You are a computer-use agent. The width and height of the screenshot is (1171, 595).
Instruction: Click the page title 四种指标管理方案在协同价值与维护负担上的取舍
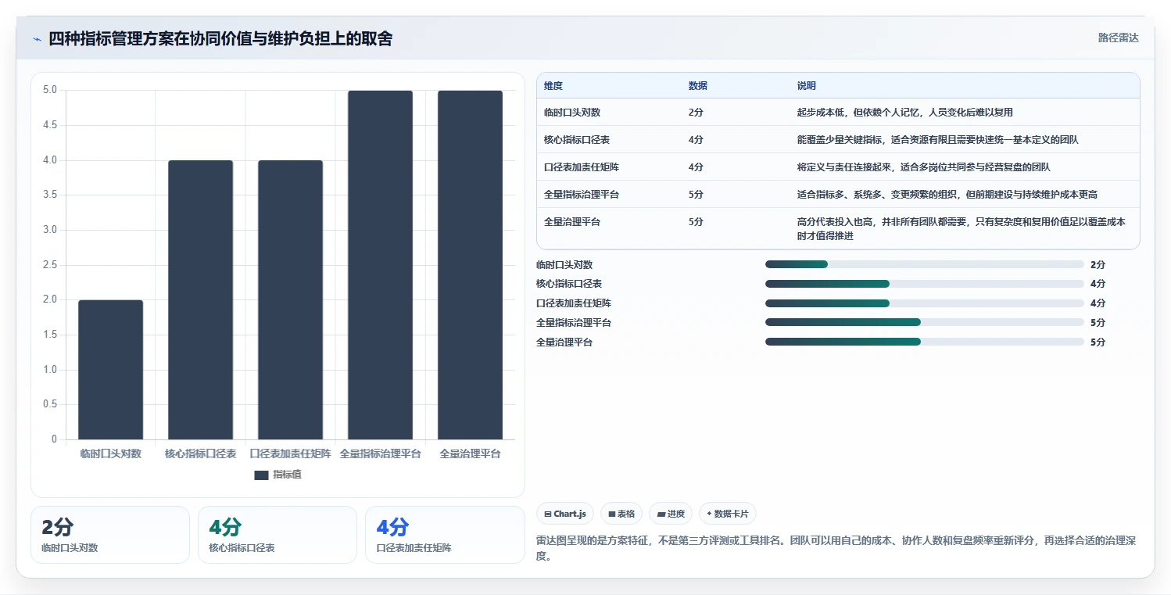click(x=220, y=38)
